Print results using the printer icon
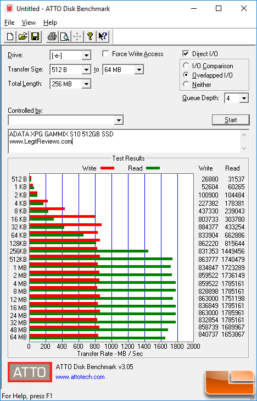This screenshot has height=401, width=257. click(52, 36)
